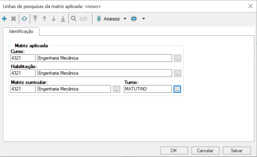This screenshot has width=257, height=157.
Task: Go to next record down arrow
Action: (54, 19)
